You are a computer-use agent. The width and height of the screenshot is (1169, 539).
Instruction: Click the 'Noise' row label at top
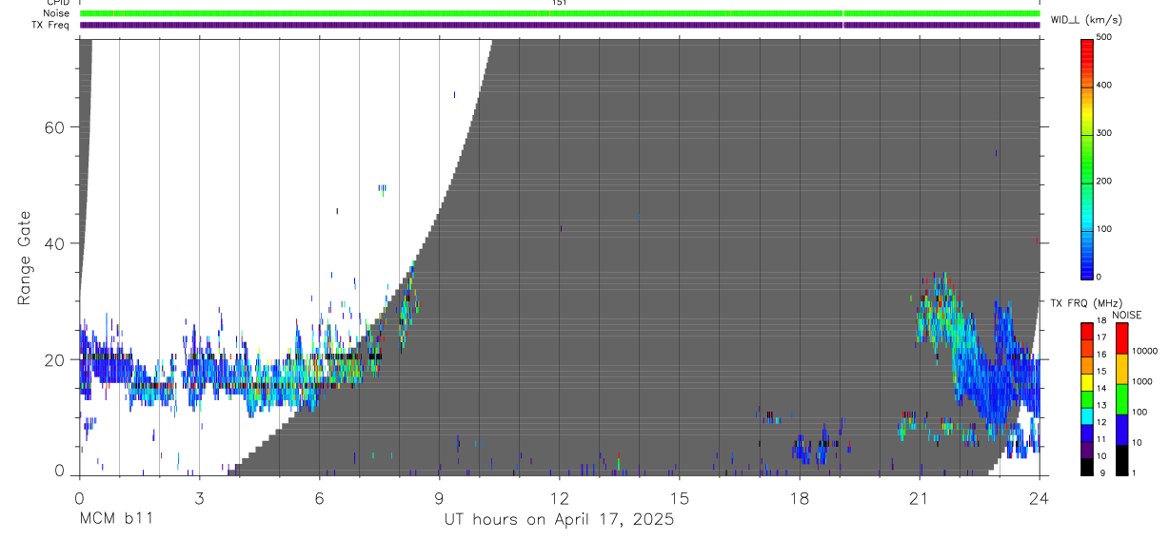tap(54, 14)
